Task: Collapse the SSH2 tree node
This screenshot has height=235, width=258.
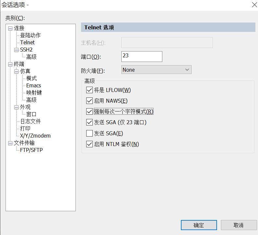Action: 17,50
